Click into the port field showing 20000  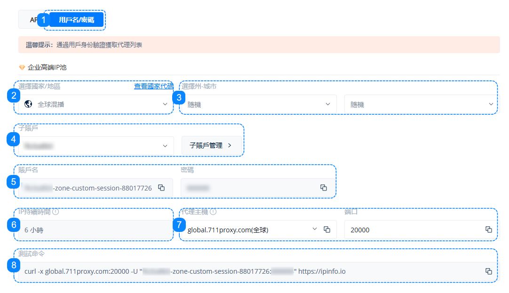pyautogui.click(x=414, y=230)
